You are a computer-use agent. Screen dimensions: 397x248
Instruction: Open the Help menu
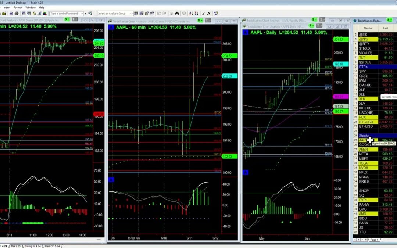click(x=42, y=8)
